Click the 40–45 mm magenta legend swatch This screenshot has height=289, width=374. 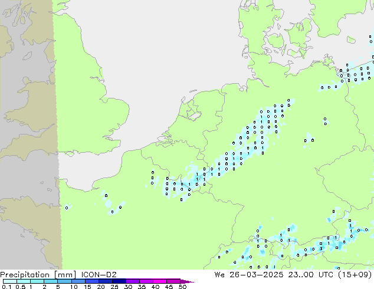click(160, 281)
